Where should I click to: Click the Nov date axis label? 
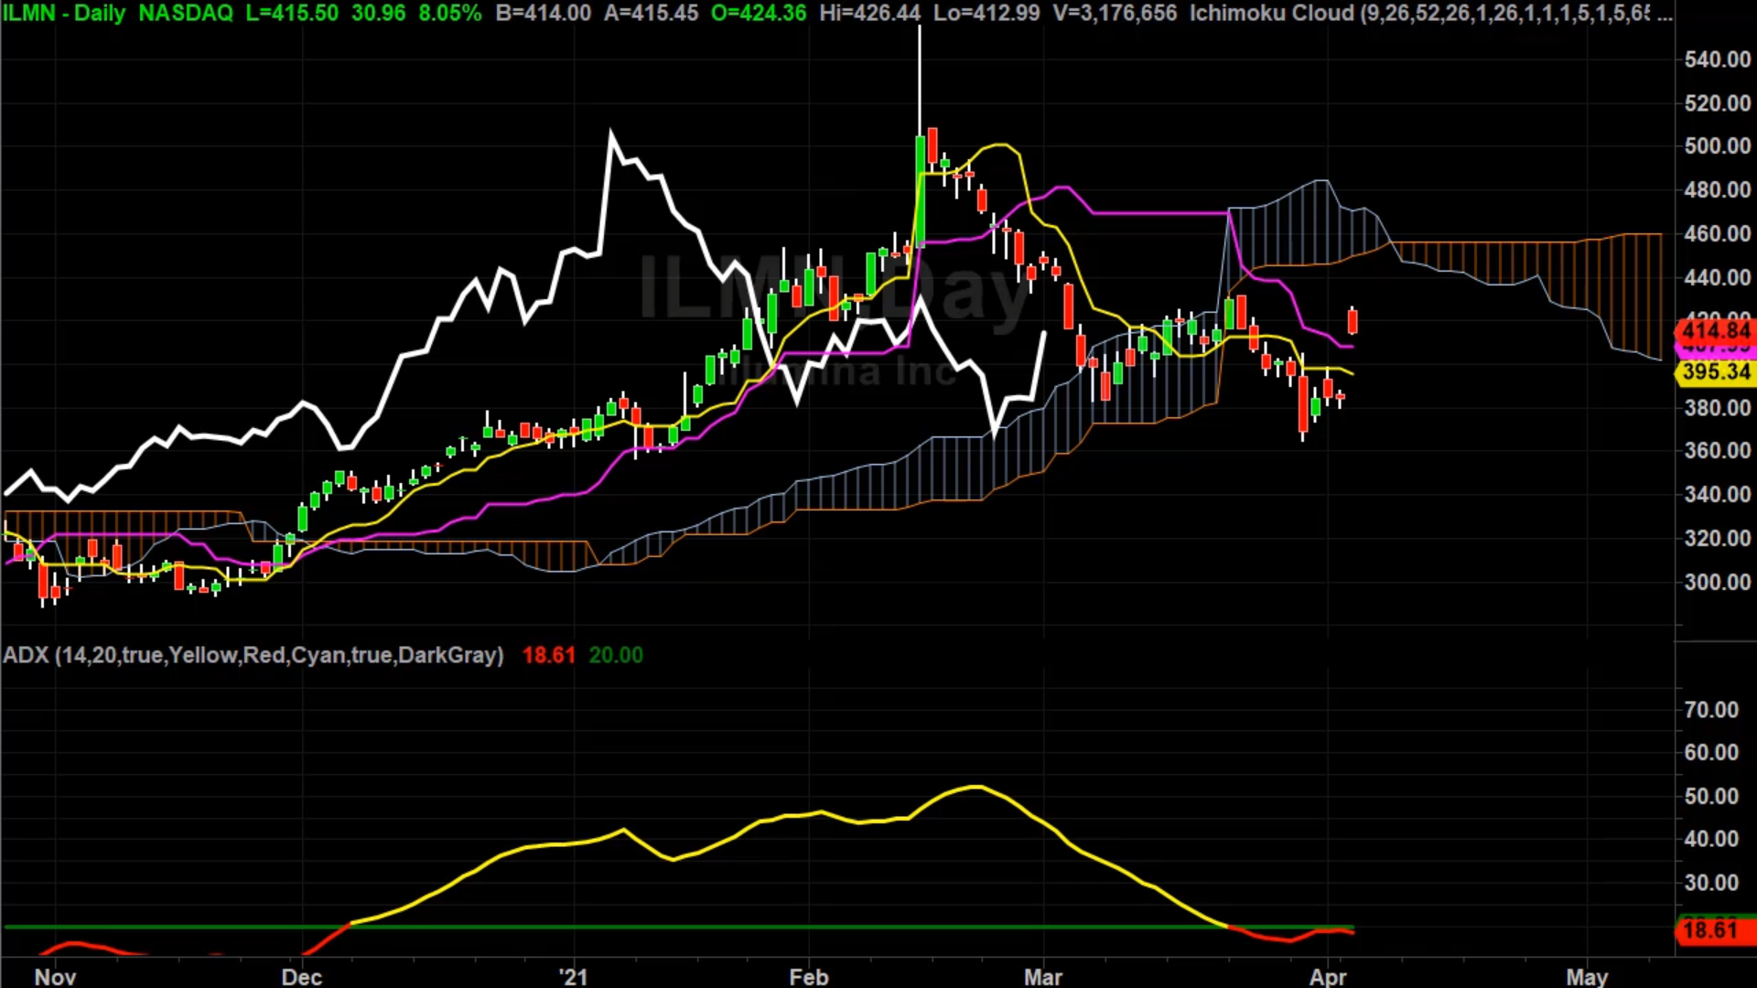(x=55, y=976)
